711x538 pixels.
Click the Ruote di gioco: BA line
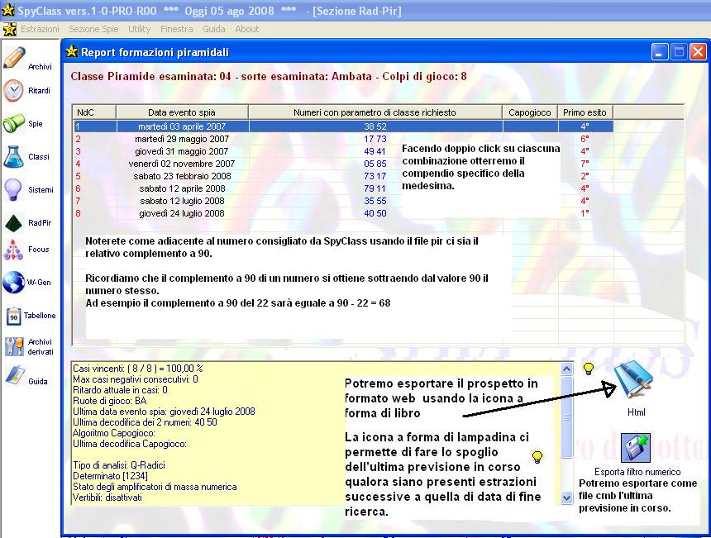click(x=110, y=401)
